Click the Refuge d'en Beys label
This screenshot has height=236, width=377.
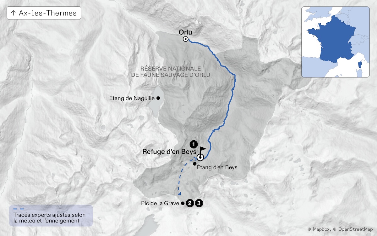(170, 151)
